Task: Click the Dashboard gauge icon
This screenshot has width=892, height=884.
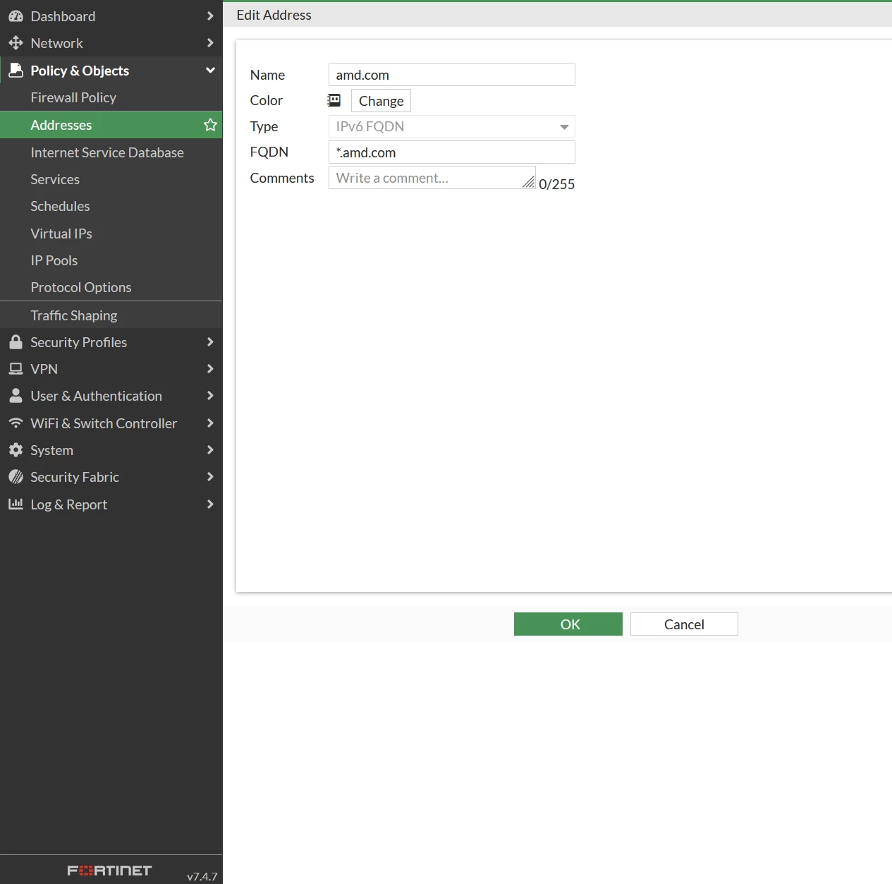Action: click(x=16, y=16)
